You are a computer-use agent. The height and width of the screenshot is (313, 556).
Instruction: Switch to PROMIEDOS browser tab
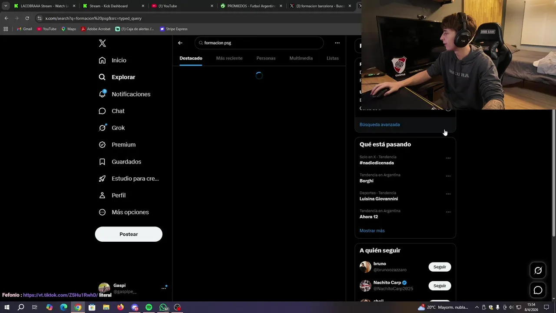(251, 6)
